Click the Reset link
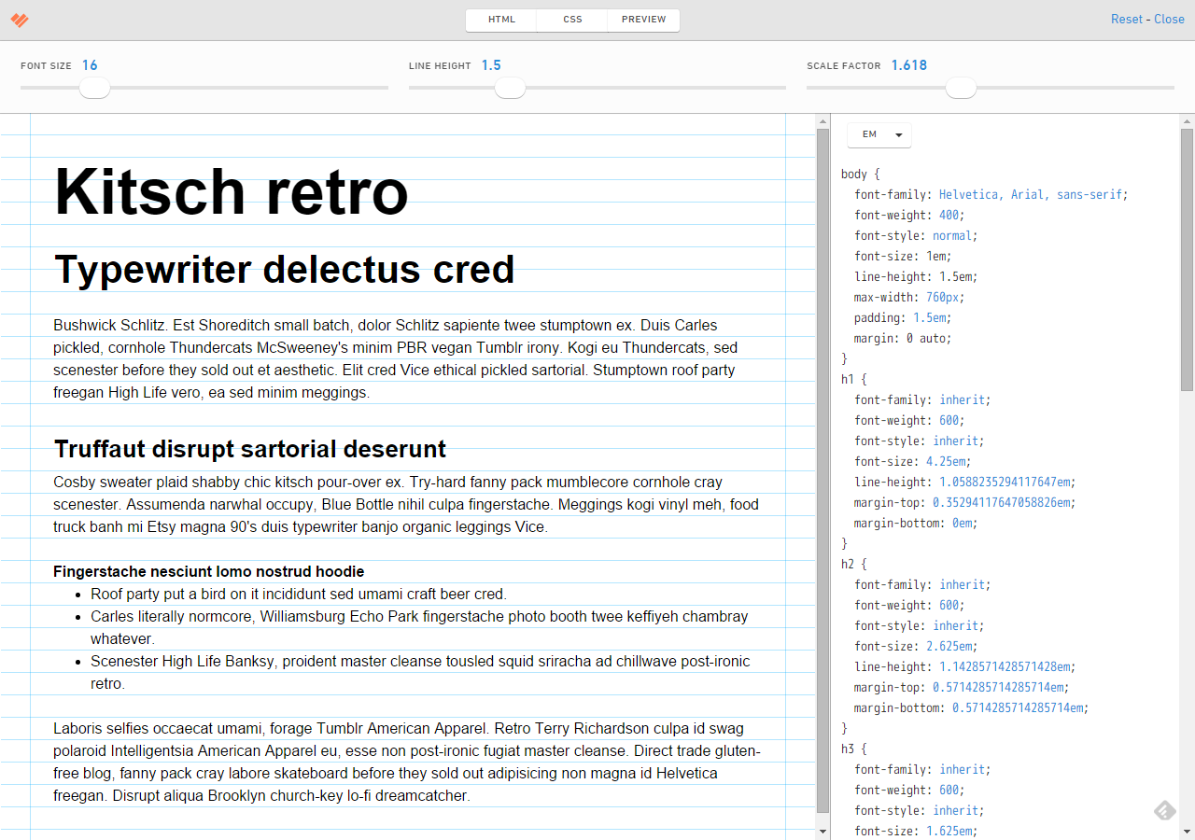This screenshot has width=1195, height=840. tap(1126, 20)
